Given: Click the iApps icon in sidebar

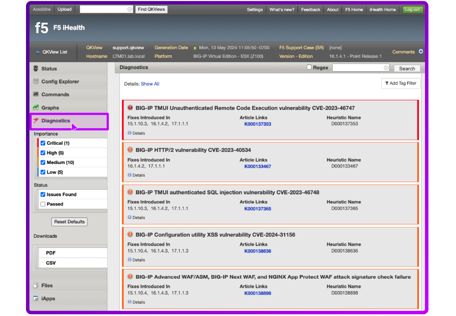Looking at the screenshot, I should click(x=36, y=298).
